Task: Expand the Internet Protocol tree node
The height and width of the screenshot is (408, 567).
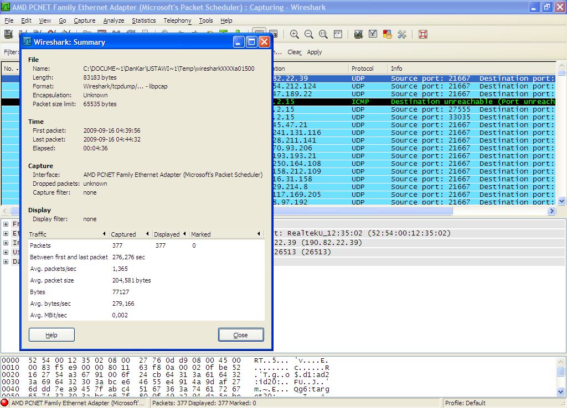Action: click(6, 243)
